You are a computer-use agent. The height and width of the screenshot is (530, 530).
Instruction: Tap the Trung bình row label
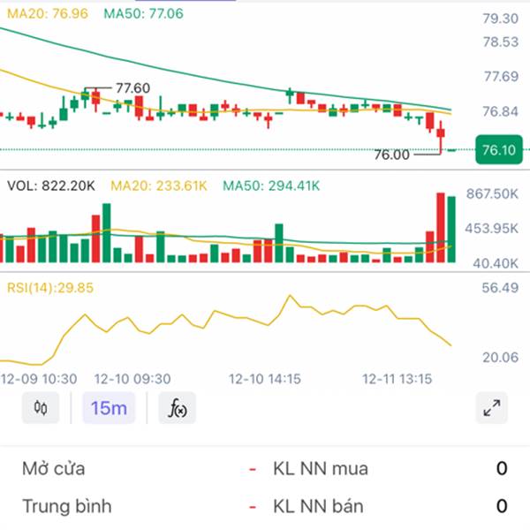(67, 506)
